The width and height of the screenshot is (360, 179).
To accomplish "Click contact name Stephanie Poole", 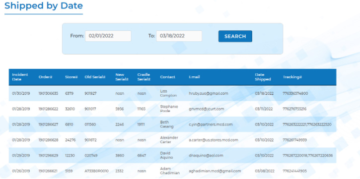I will tap(169, 109).
